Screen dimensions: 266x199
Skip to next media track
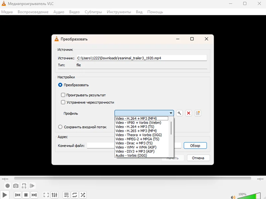(x=34, y=195)
